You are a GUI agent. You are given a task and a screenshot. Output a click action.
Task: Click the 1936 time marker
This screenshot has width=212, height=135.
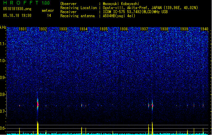click(x=124, y=29)
